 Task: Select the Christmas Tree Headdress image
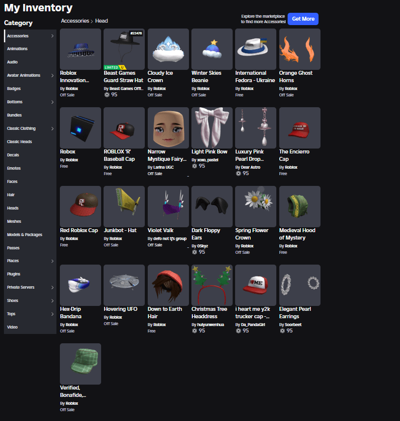(212, 285)
